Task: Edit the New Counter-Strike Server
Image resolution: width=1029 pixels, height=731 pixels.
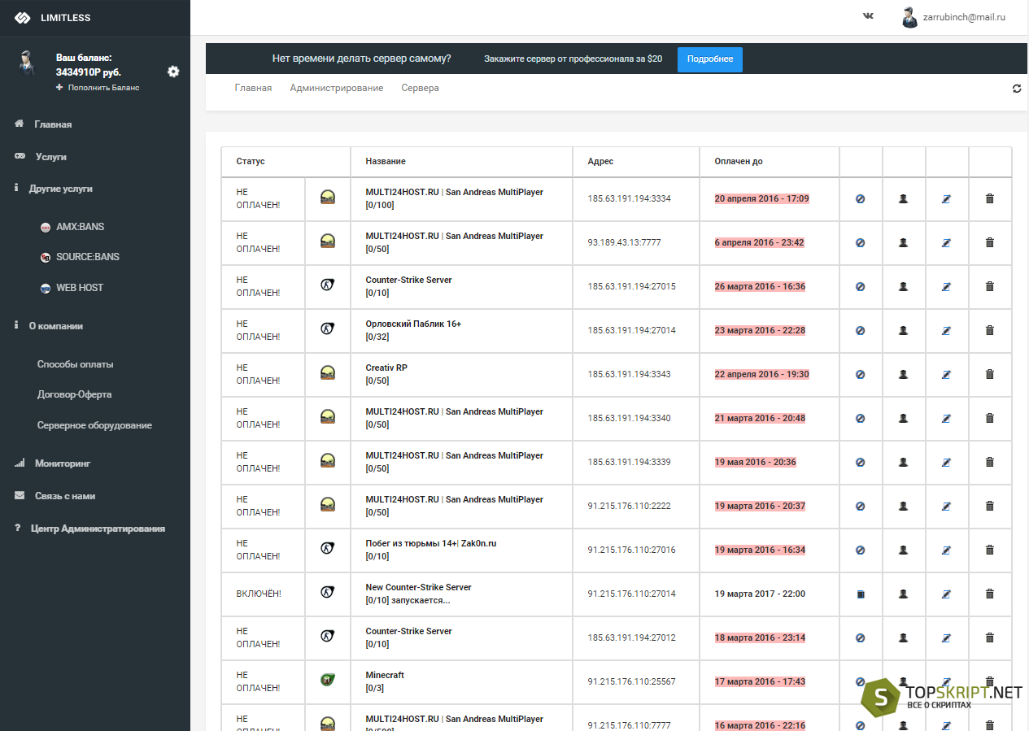Action: pos(946,594)
